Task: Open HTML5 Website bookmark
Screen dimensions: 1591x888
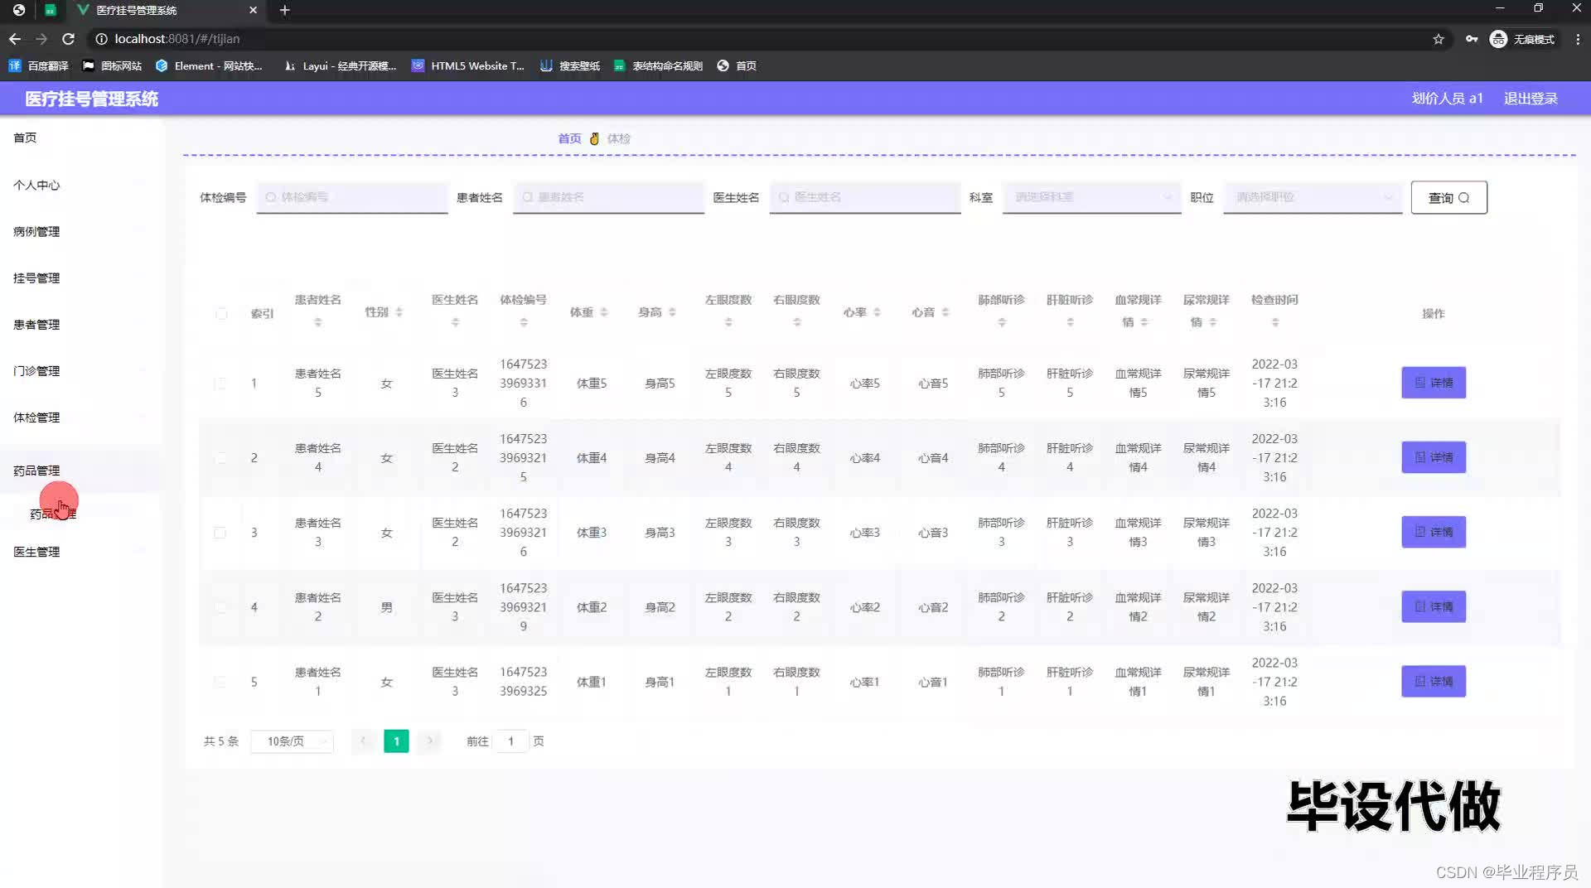Action: tap(468, 65)
